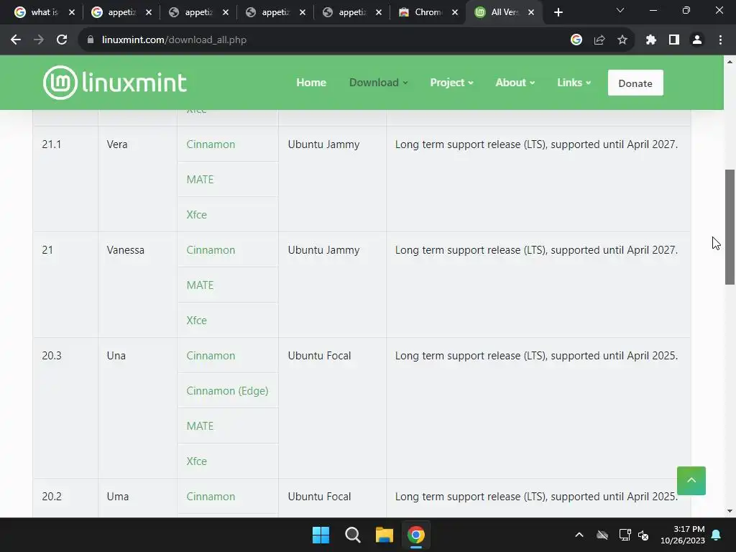The width and height of the screenshot is (736, 552).
Task: Share this page via the share icon
Action: tap(599, 40)
